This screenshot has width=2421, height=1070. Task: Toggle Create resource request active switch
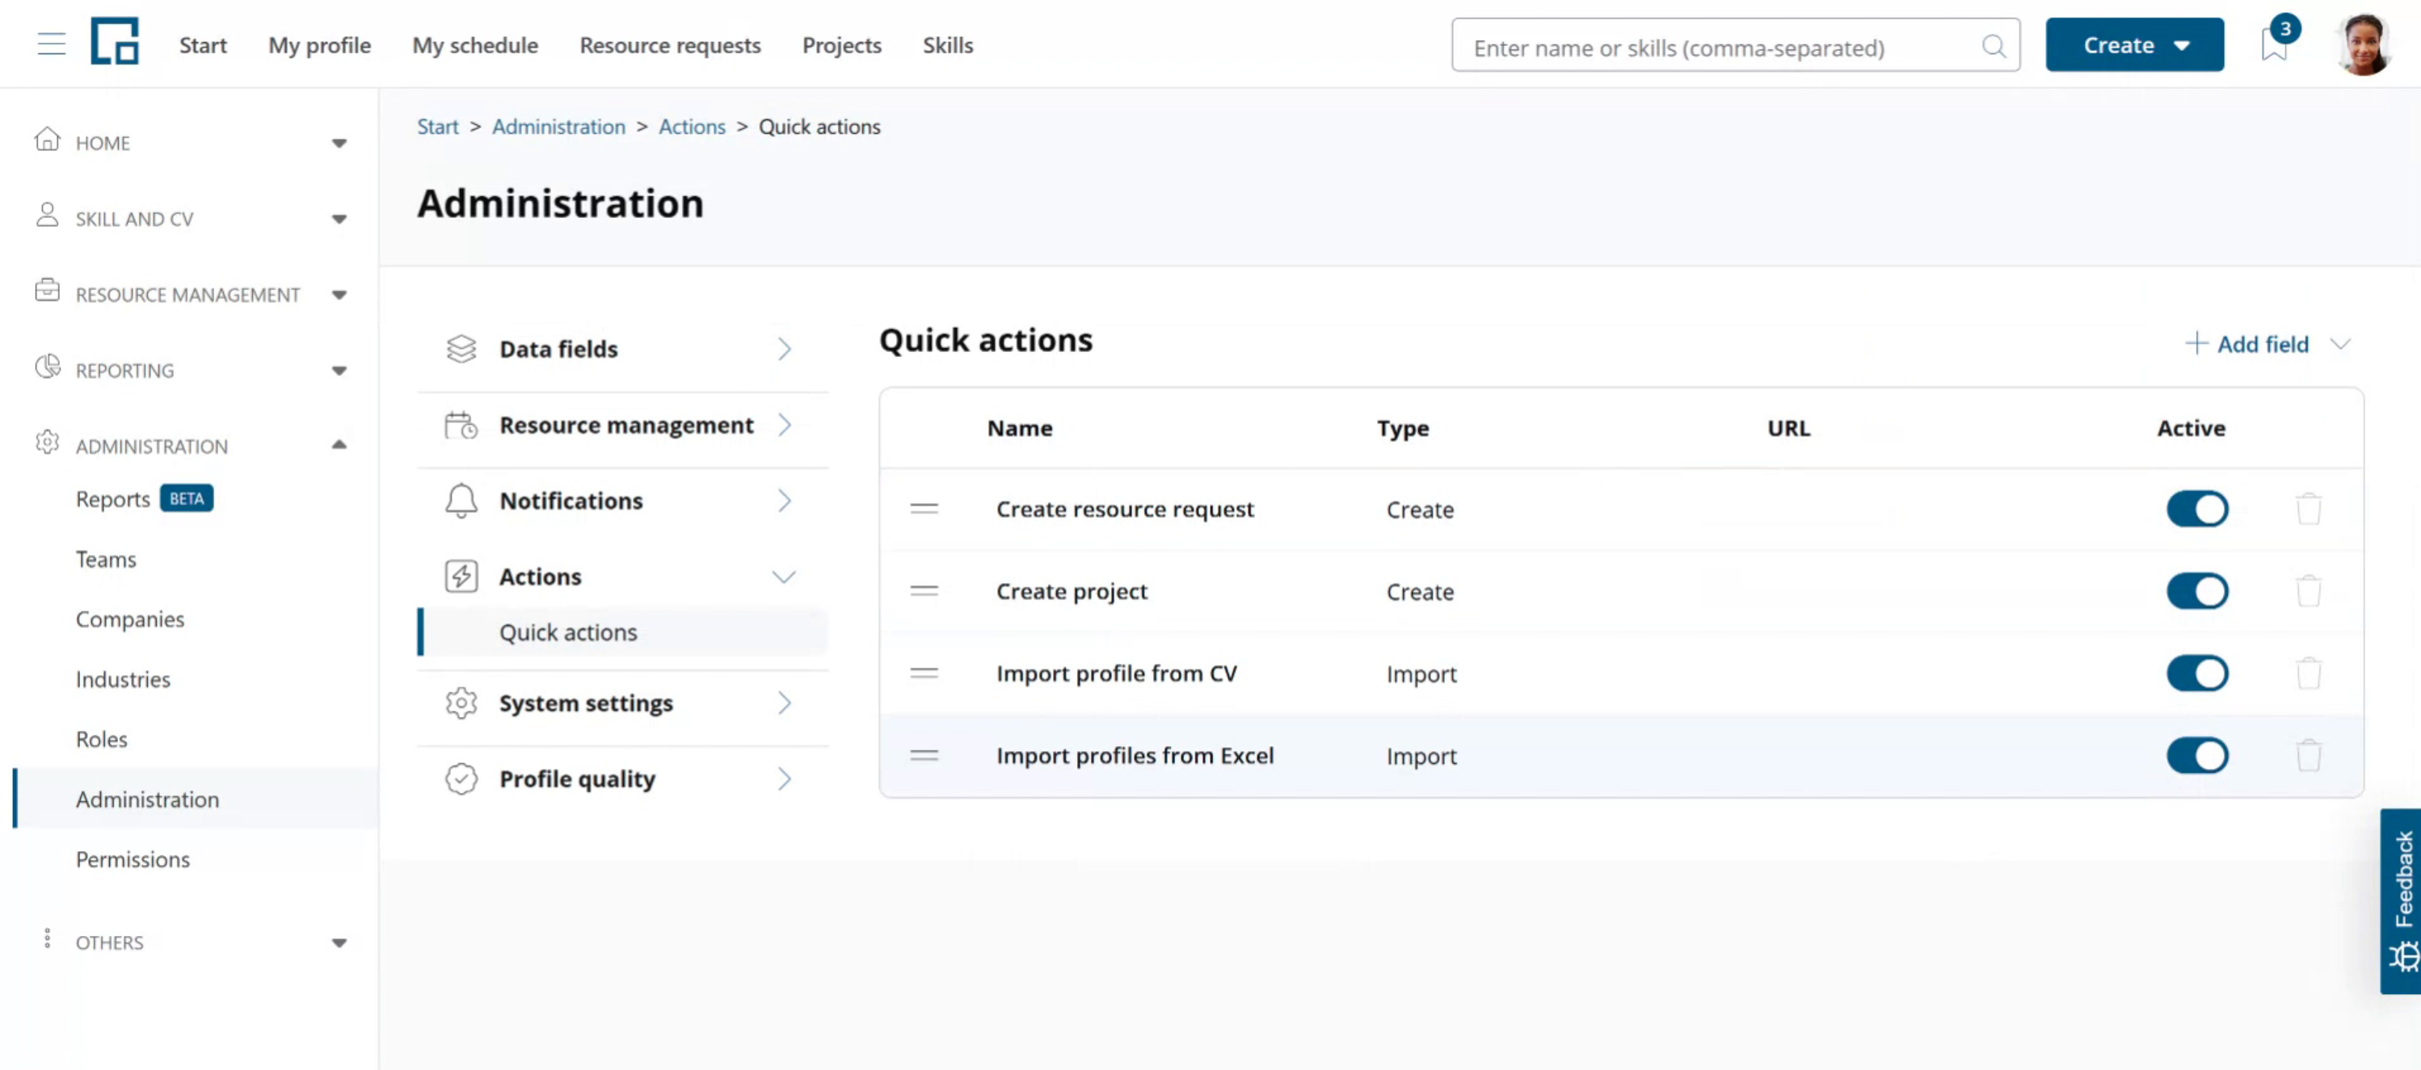2197,508
